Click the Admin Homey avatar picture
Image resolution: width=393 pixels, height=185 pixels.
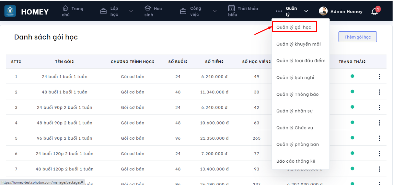pyautogui.click(x=323, y=11)
